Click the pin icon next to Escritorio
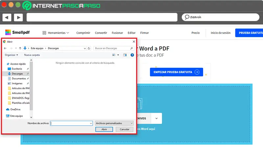Viewport: 263px width, 164px height. click(28, 69)
